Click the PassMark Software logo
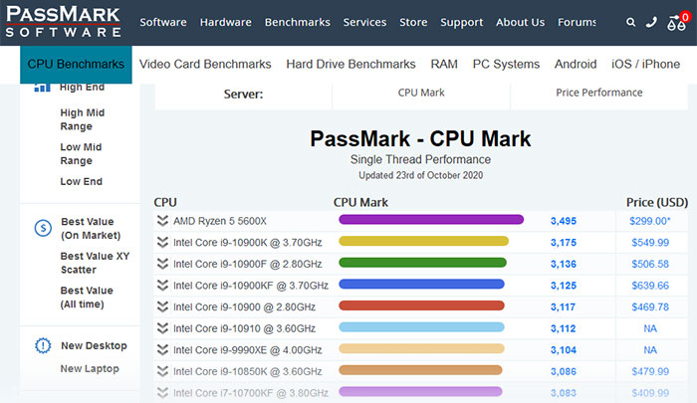697x403 pixels. [63, 21]
